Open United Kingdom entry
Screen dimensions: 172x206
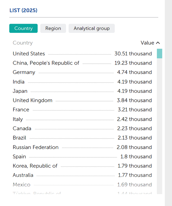[33, 100]
